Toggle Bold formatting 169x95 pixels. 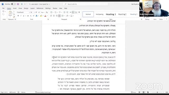[18, 16]
